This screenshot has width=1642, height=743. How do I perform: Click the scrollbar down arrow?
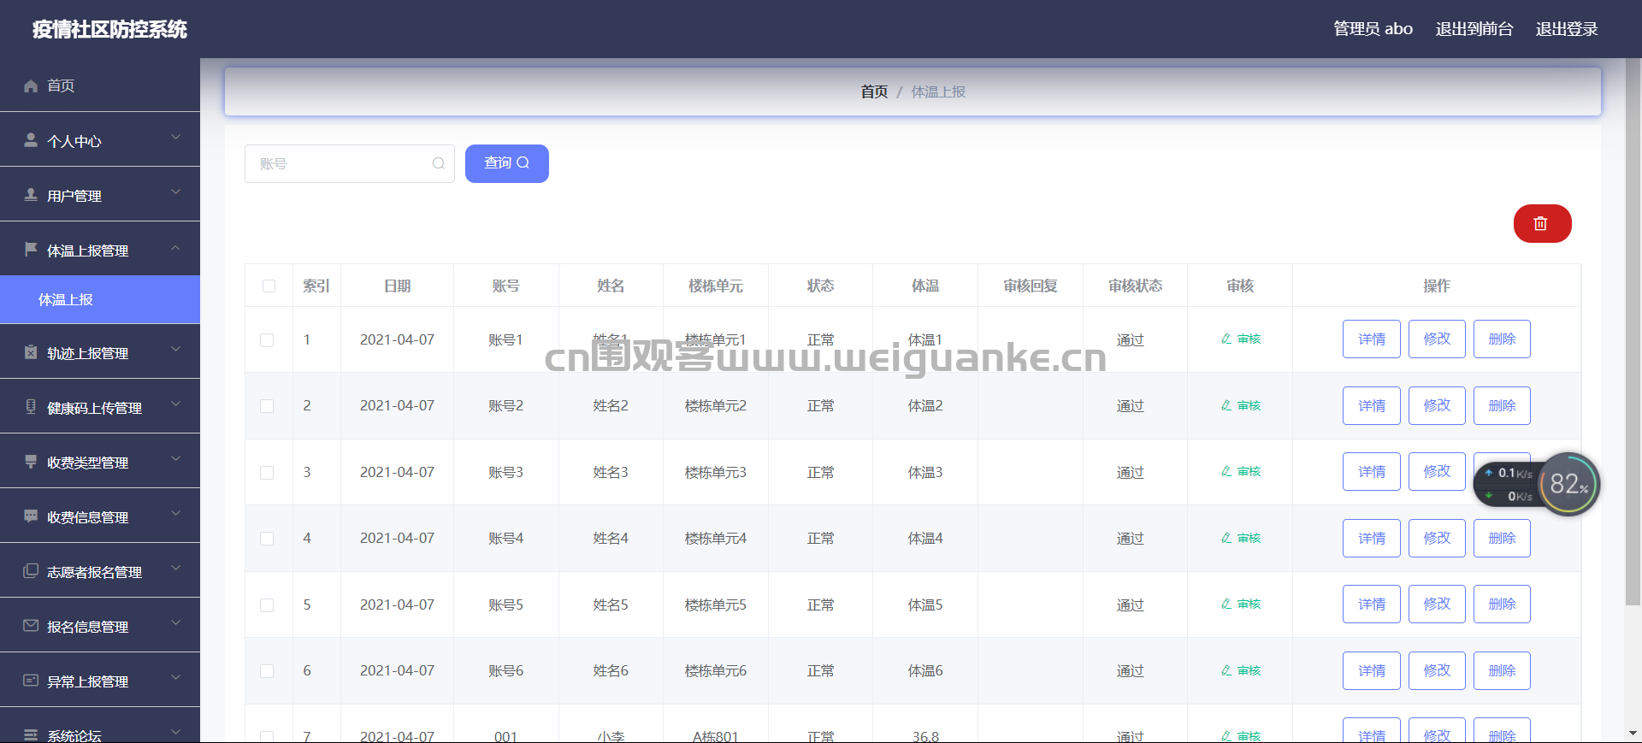pos(1633,734)
